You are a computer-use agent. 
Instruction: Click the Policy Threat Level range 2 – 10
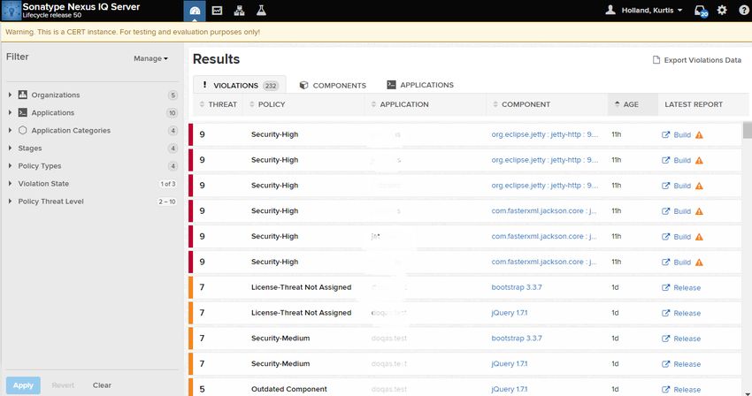click(x=167, y=202)
